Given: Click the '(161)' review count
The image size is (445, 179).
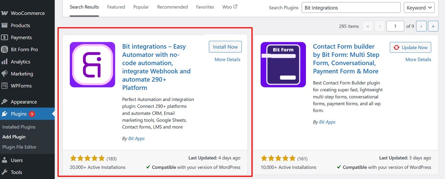Looking at the screenshot, I should click(302, 159).
